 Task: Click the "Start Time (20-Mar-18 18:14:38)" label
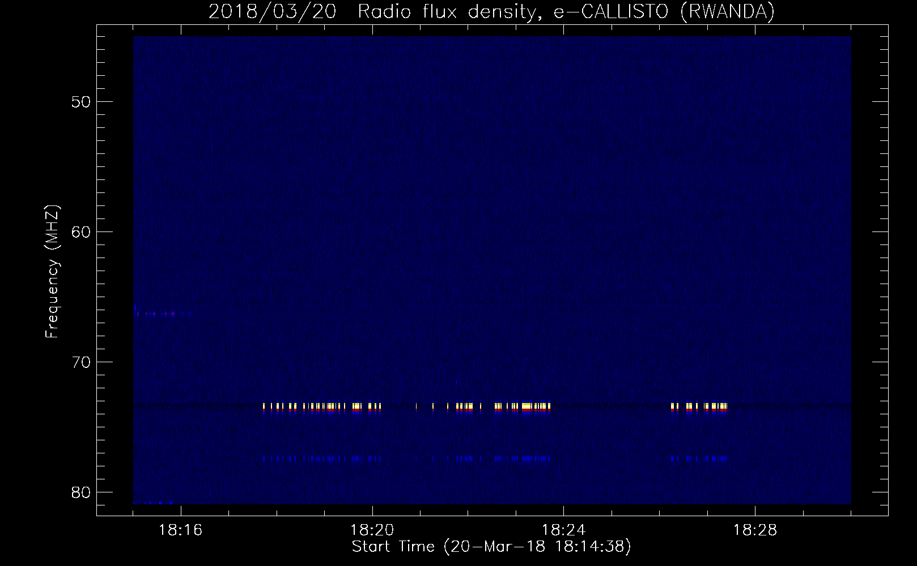tap(491, 547)
